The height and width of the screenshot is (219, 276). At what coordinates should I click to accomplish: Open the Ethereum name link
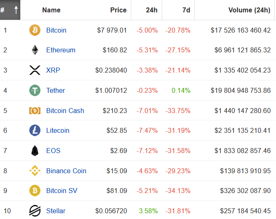pos(61,50)
